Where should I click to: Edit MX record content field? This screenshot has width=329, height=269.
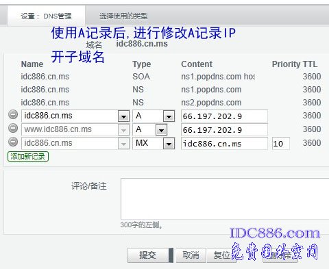tap(224, 144)
